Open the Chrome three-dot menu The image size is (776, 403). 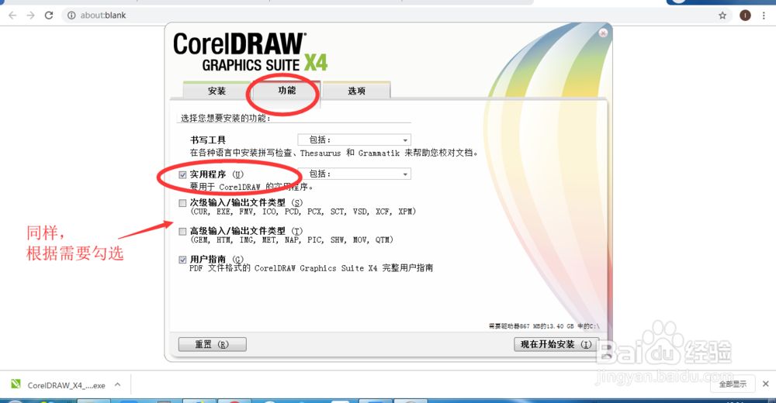(x=764, y=15)
